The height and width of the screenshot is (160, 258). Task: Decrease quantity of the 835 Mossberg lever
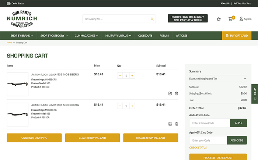(x=120, y=106)
